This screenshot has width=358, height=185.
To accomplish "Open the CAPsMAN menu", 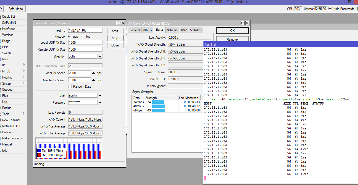I will point(9,23).
